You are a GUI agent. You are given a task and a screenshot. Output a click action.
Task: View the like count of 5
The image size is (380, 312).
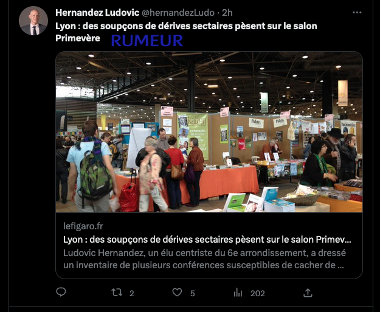click(x=192, y=293)
